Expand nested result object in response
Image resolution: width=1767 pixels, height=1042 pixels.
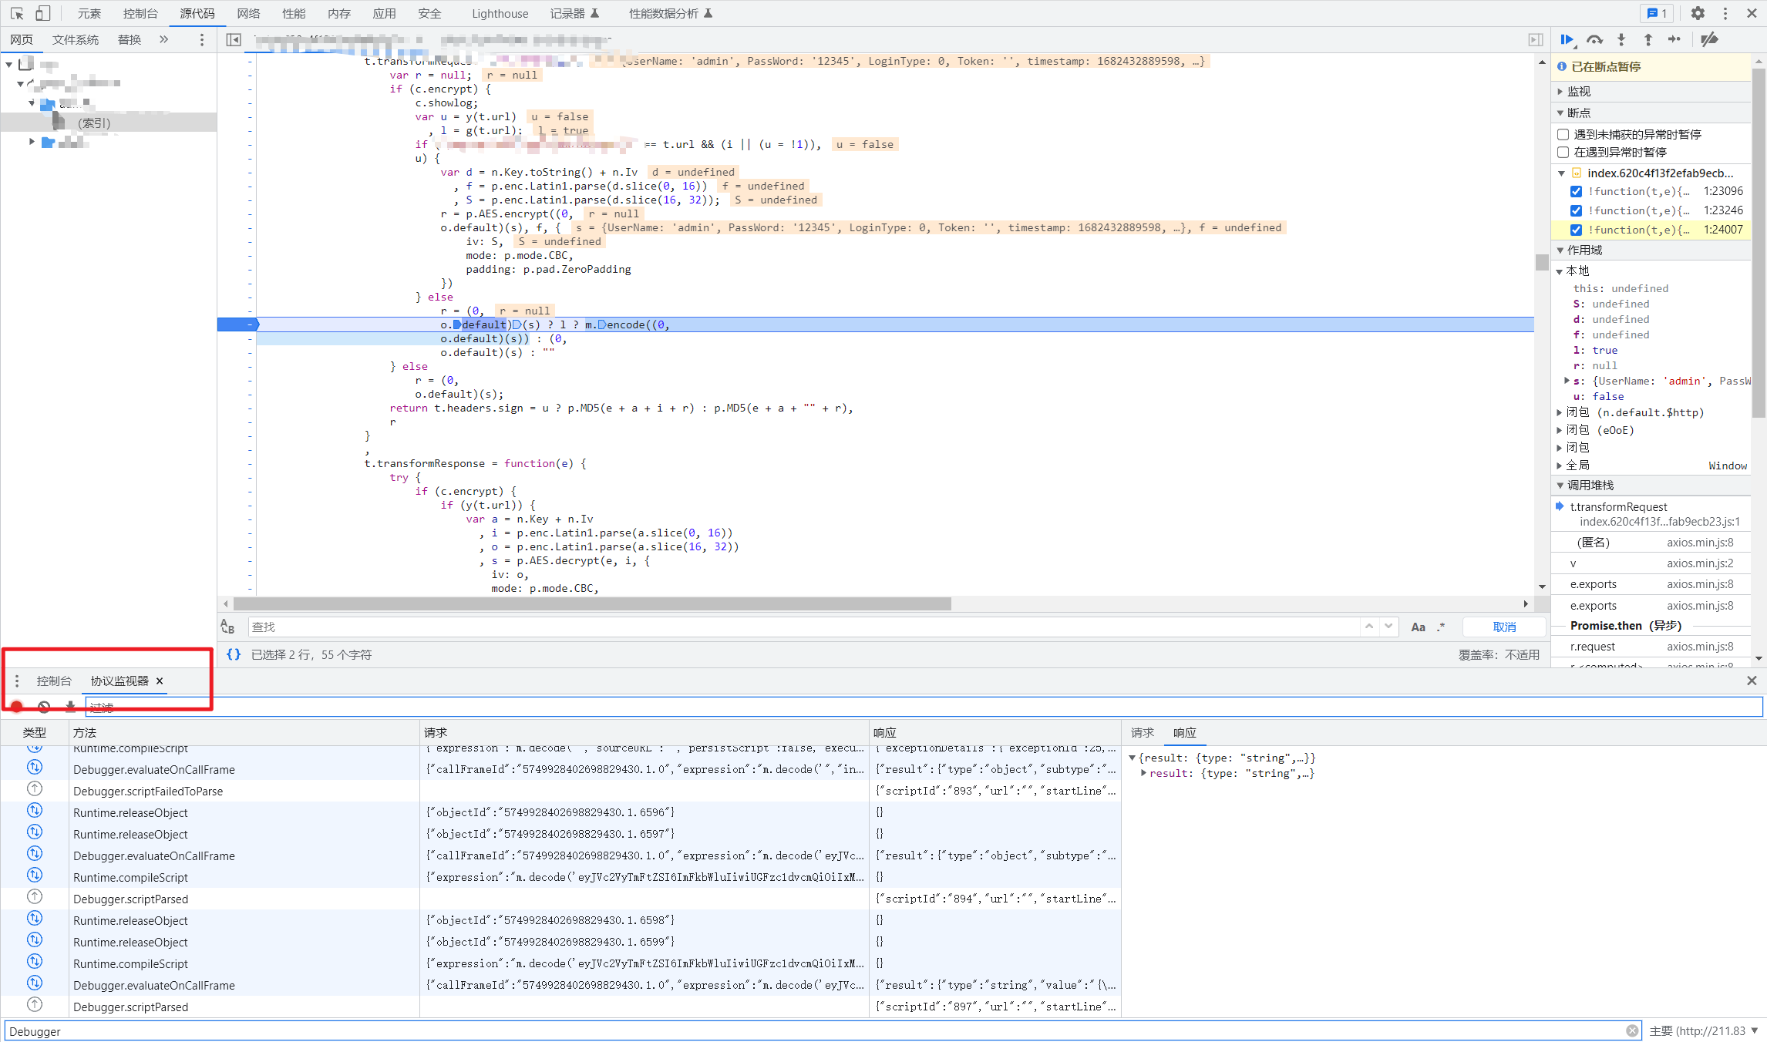point(1144,773)
